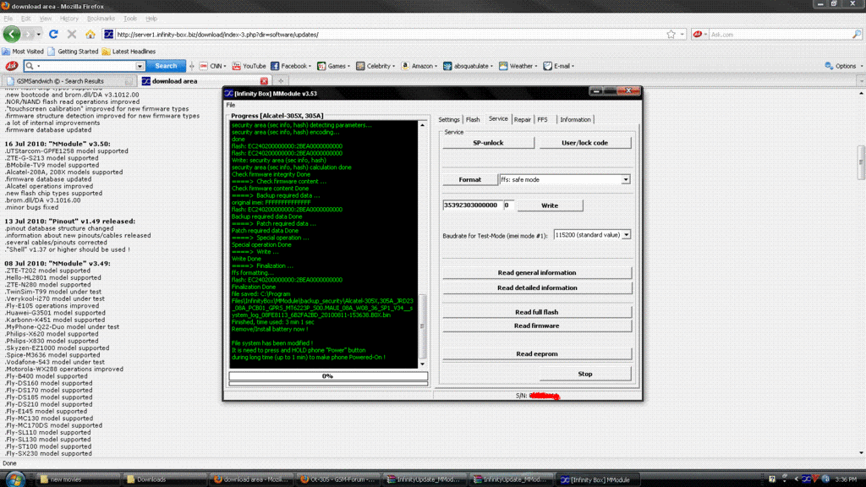Go to the Firefox Home page icon
Viewport: 866px width, 487px height.
[90, 34]
